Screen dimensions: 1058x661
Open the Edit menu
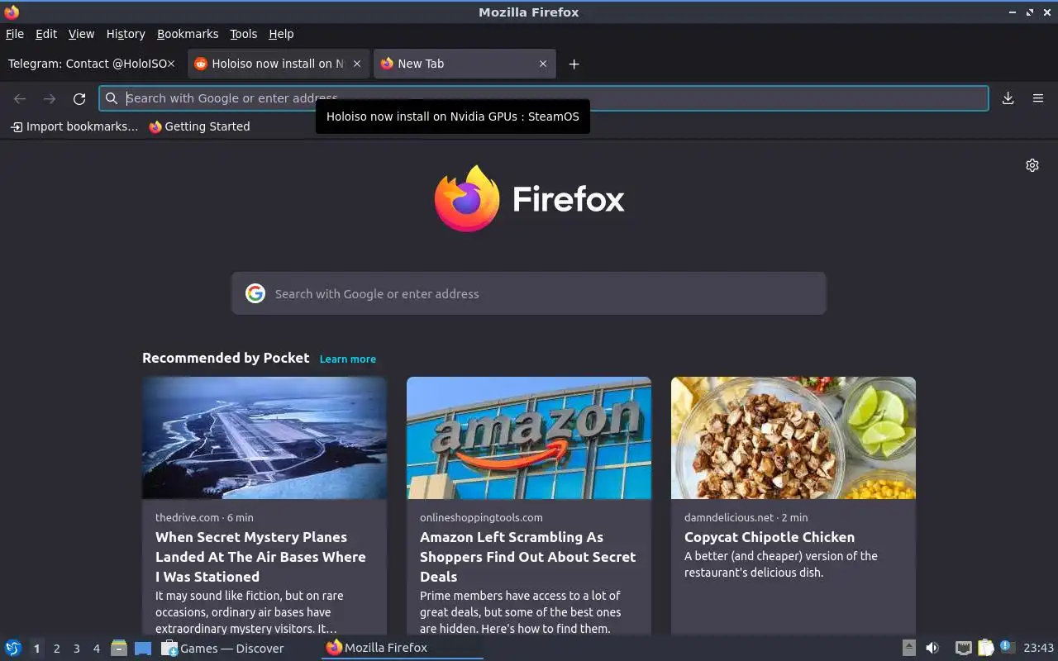46,34
